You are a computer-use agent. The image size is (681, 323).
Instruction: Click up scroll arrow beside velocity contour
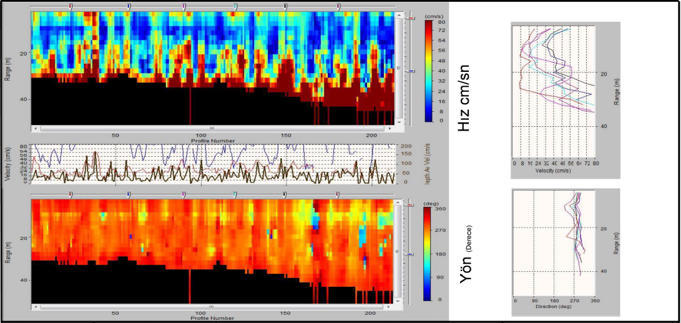point(398,14)
